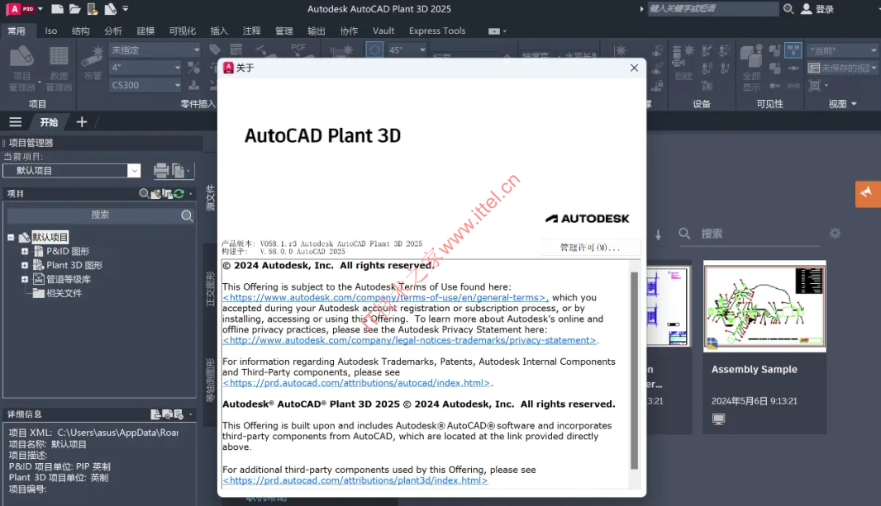The width and height of the screenshot is (881, 506).
Task: Open the plant3d/index.html attributions link
Action: [355, 480]
